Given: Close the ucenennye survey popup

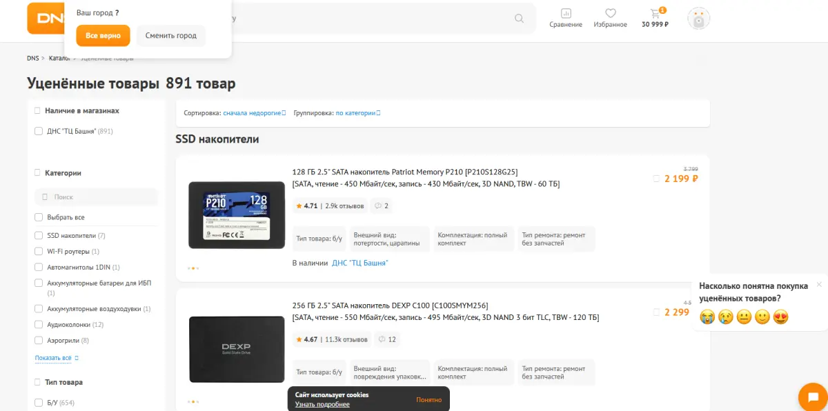Looking at the screenshot, I should 819,284.
